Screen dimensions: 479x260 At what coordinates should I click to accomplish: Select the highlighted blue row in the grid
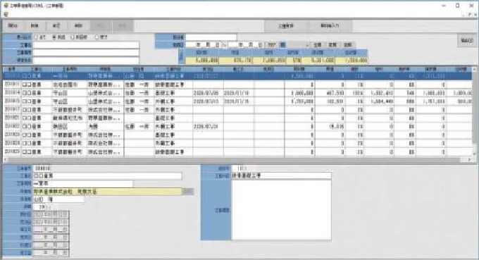[x=237, y=76]
